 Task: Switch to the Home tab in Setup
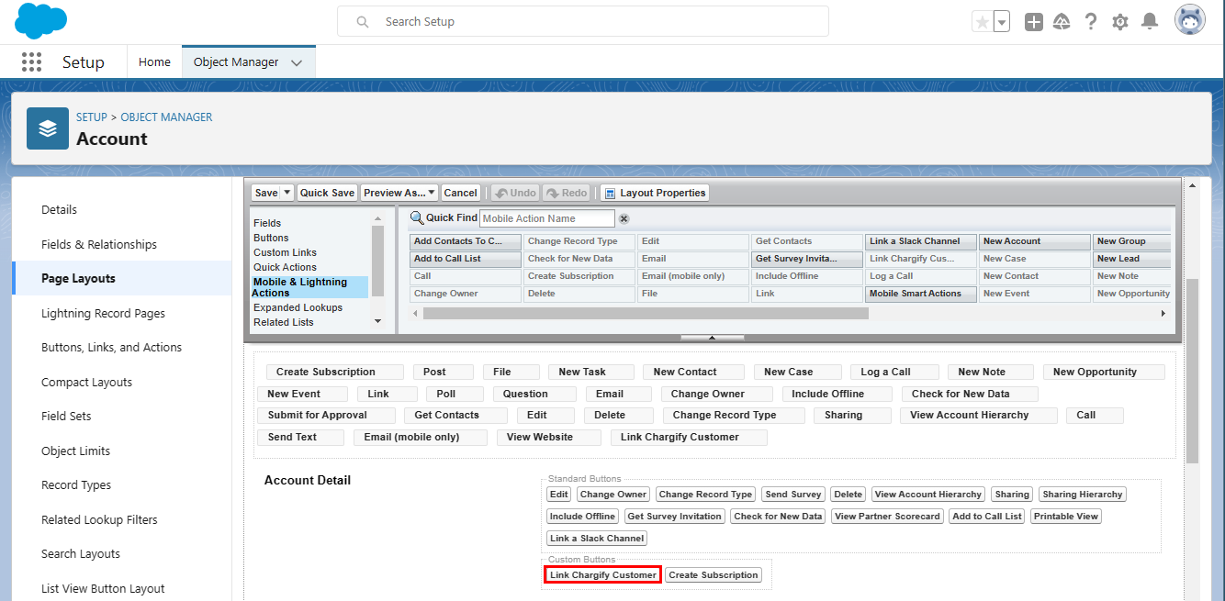click(154, 61)
